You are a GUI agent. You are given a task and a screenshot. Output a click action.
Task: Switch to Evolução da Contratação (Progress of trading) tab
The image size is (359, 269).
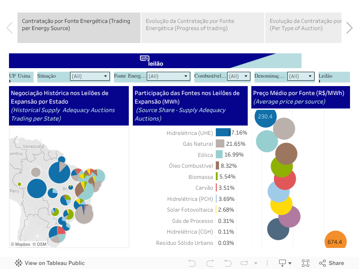coord(202,28)
